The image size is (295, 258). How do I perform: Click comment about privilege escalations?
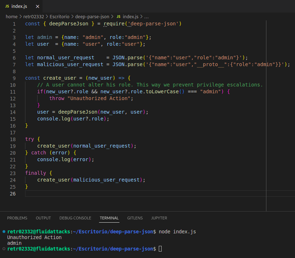150,85
